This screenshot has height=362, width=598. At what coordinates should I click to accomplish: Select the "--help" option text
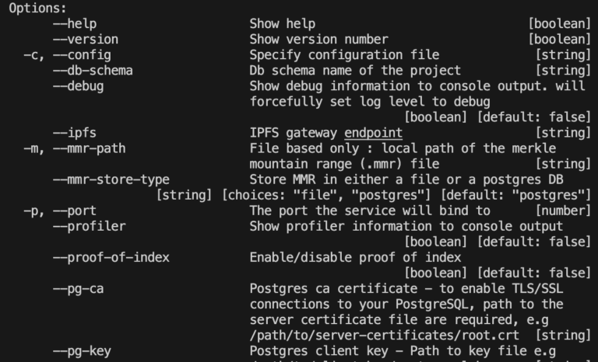tap(75, 23)
